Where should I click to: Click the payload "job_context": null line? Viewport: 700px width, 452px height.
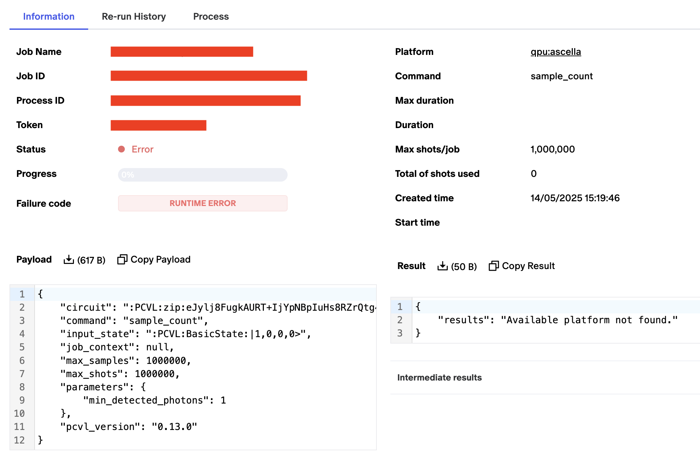[206, 347]
